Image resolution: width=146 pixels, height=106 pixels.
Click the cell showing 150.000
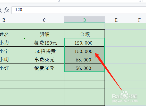point(84,51)
